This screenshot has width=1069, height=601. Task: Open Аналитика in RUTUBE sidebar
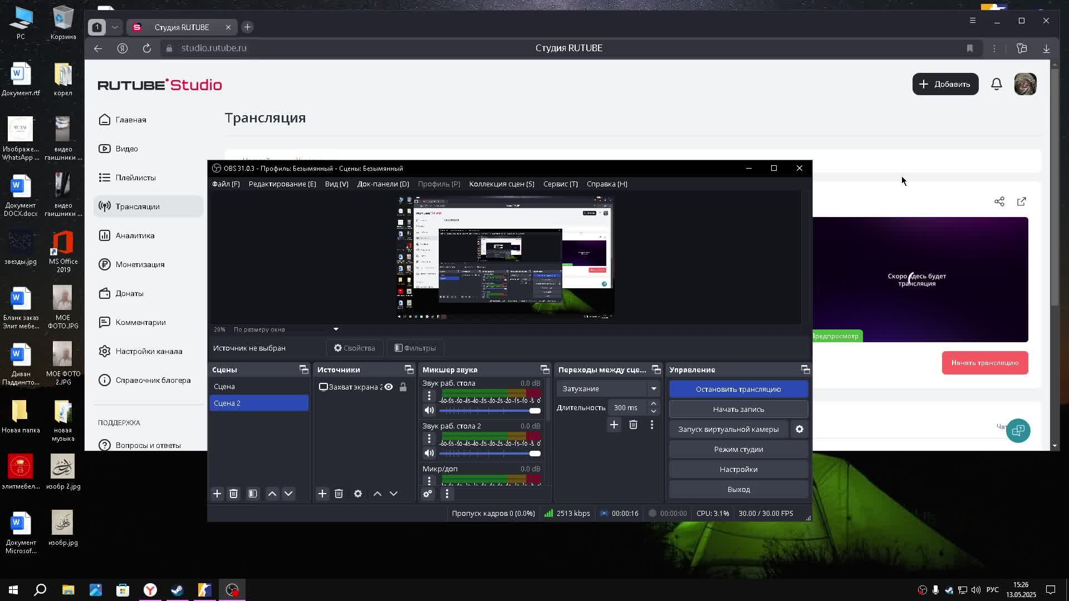[148, 235]
